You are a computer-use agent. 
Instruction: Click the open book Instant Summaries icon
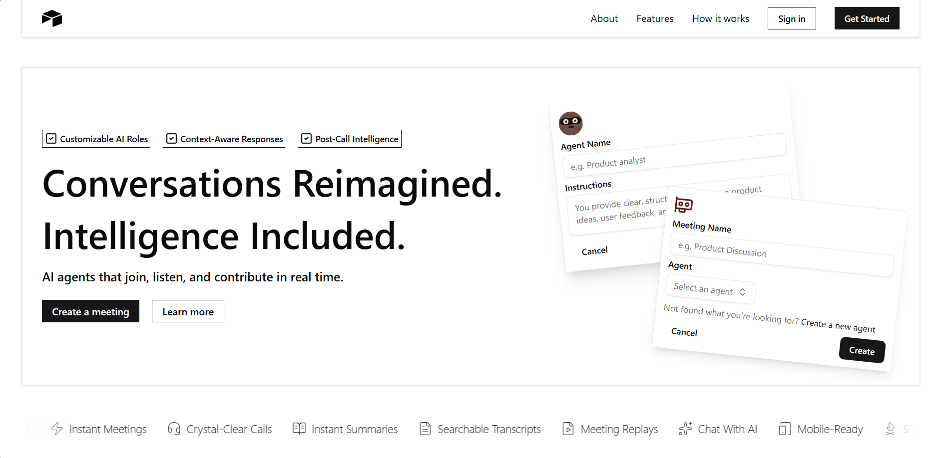pyautogui.click(x=299, y=429)
